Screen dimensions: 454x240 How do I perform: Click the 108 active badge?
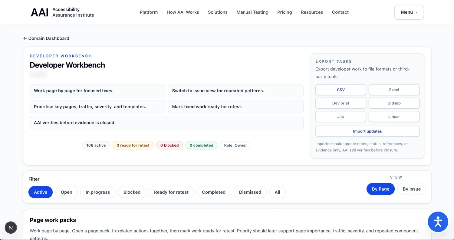click(x=96, y=145)
